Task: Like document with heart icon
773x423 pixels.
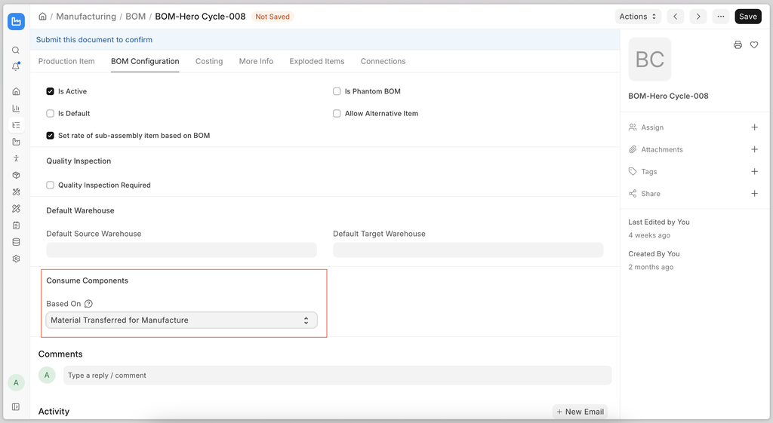Action: click(754, 45)
